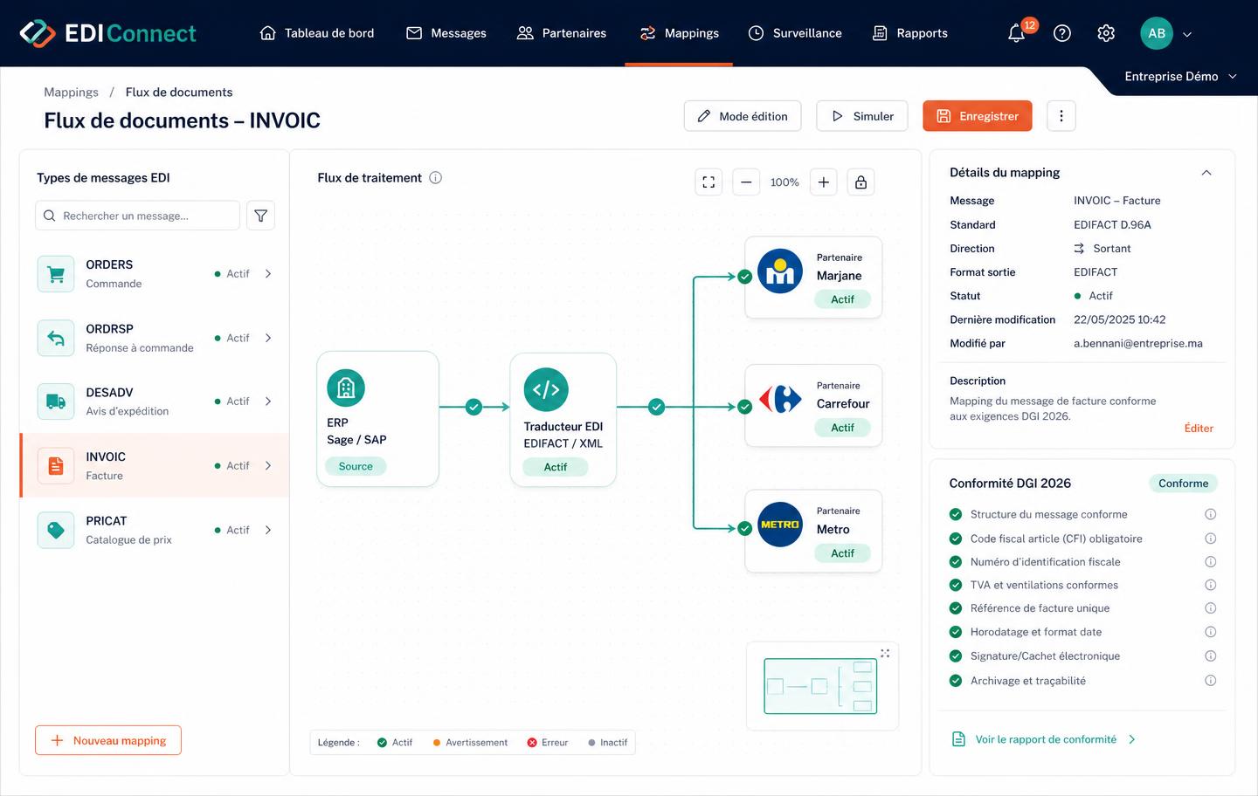Focus the Rechercher un message search field
This screenshot has width=1258, height=796.
(x=137, y=216)
